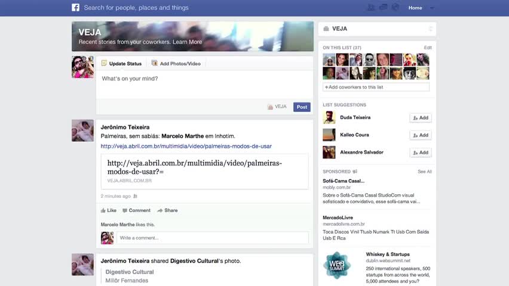Open the Whiskey & Startups ad title

click(x=388, y=254)
